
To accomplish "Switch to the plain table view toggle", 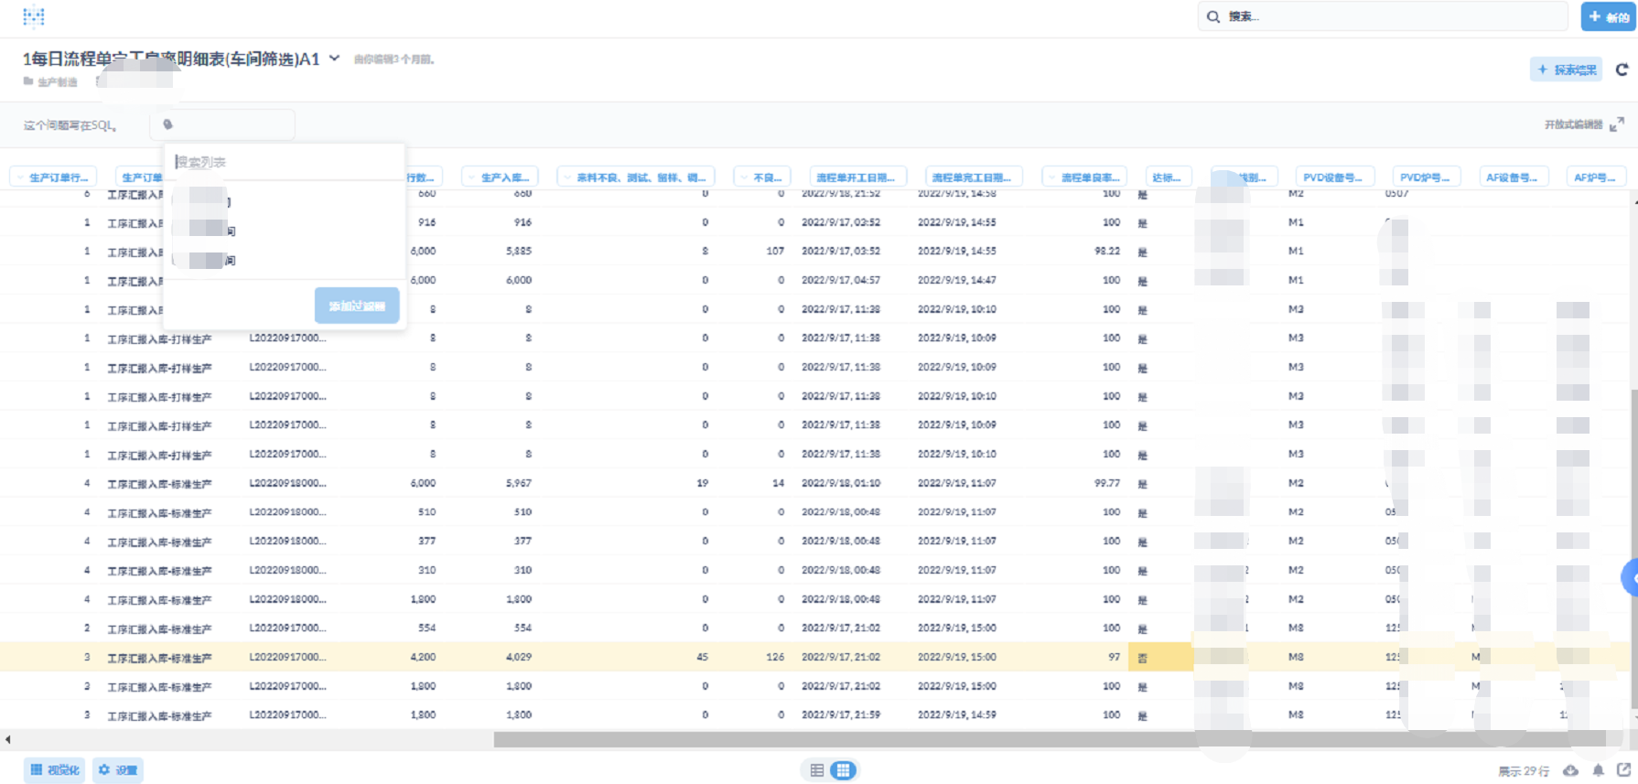I will (817, 770).
